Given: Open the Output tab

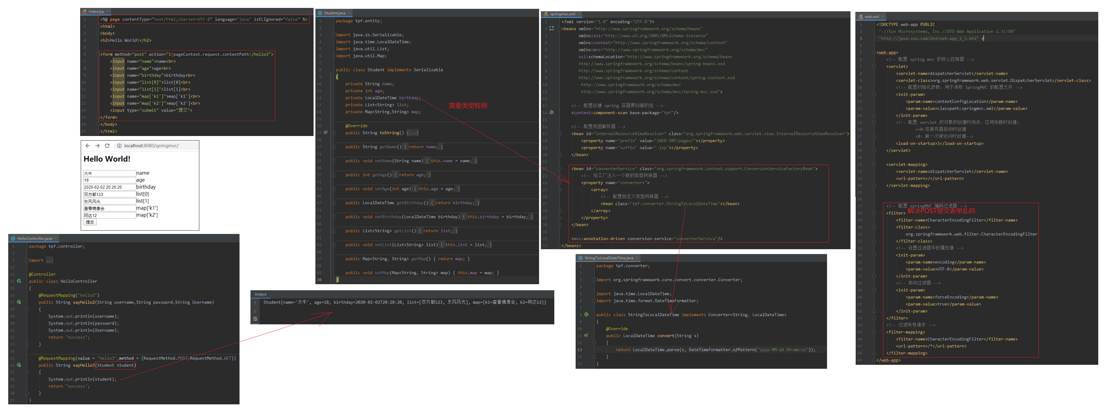Looking at the screenshot, I should 260,294.
